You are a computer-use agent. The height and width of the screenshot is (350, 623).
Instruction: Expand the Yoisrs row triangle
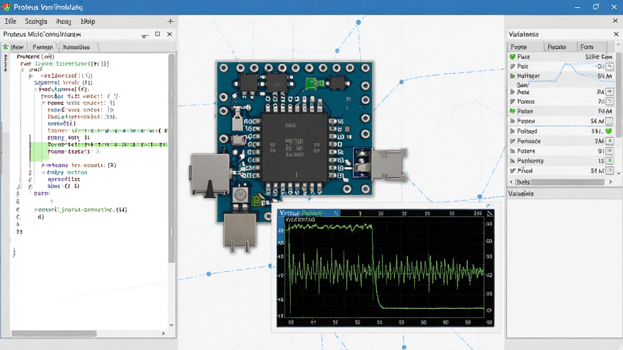coord(512,101)
